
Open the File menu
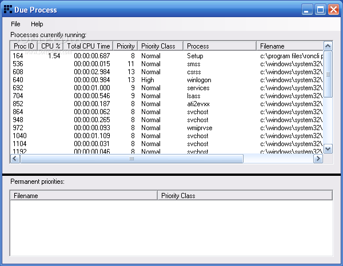coord(15,24)
